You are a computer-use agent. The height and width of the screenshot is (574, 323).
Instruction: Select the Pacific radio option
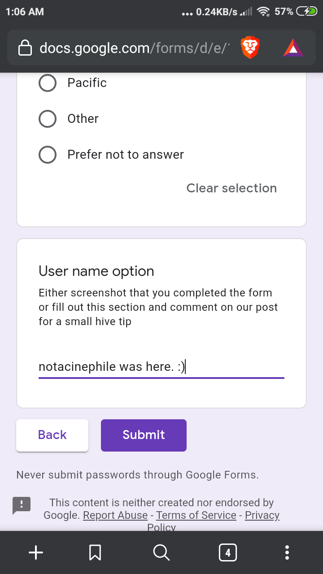48,83
